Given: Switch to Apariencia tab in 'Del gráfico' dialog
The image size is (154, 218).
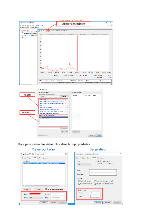Looking at the screenshot, I should (x=100, y=158).
